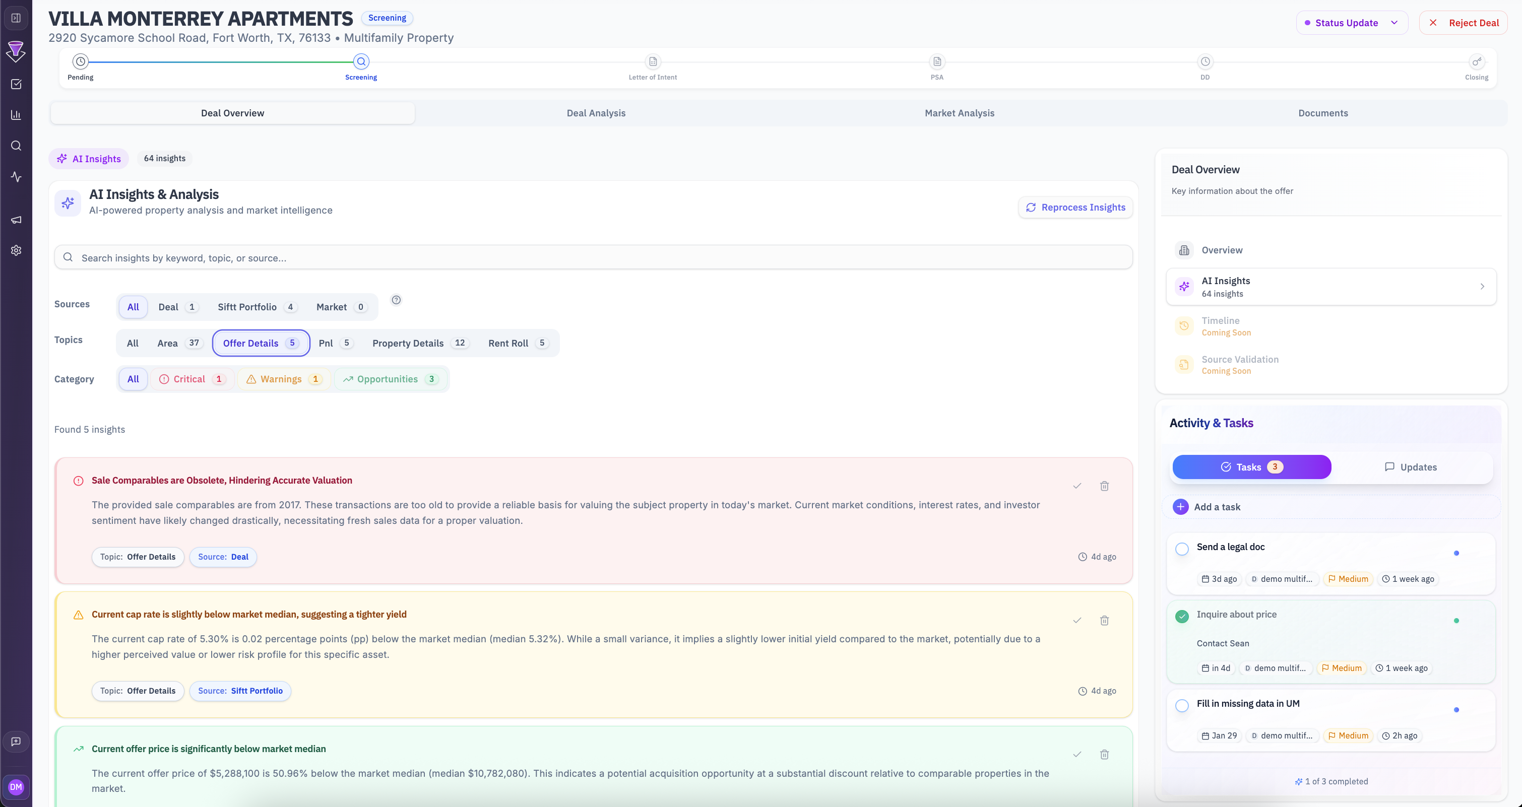Delete the Sale Comparables insight via trash icon

point(1105,486)
